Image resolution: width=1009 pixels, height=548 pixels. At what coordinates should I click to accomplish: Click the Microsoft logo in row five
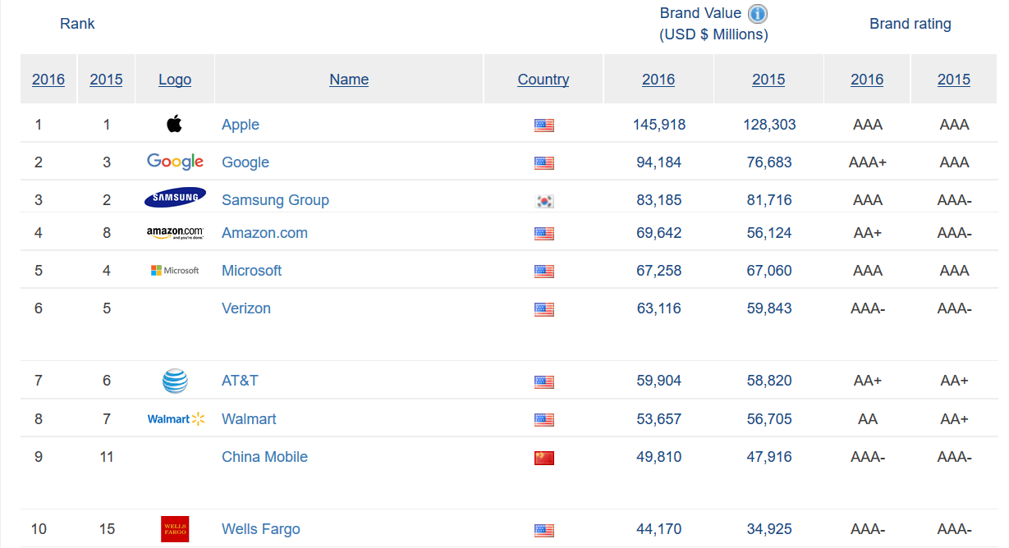(x=175, y=271)
